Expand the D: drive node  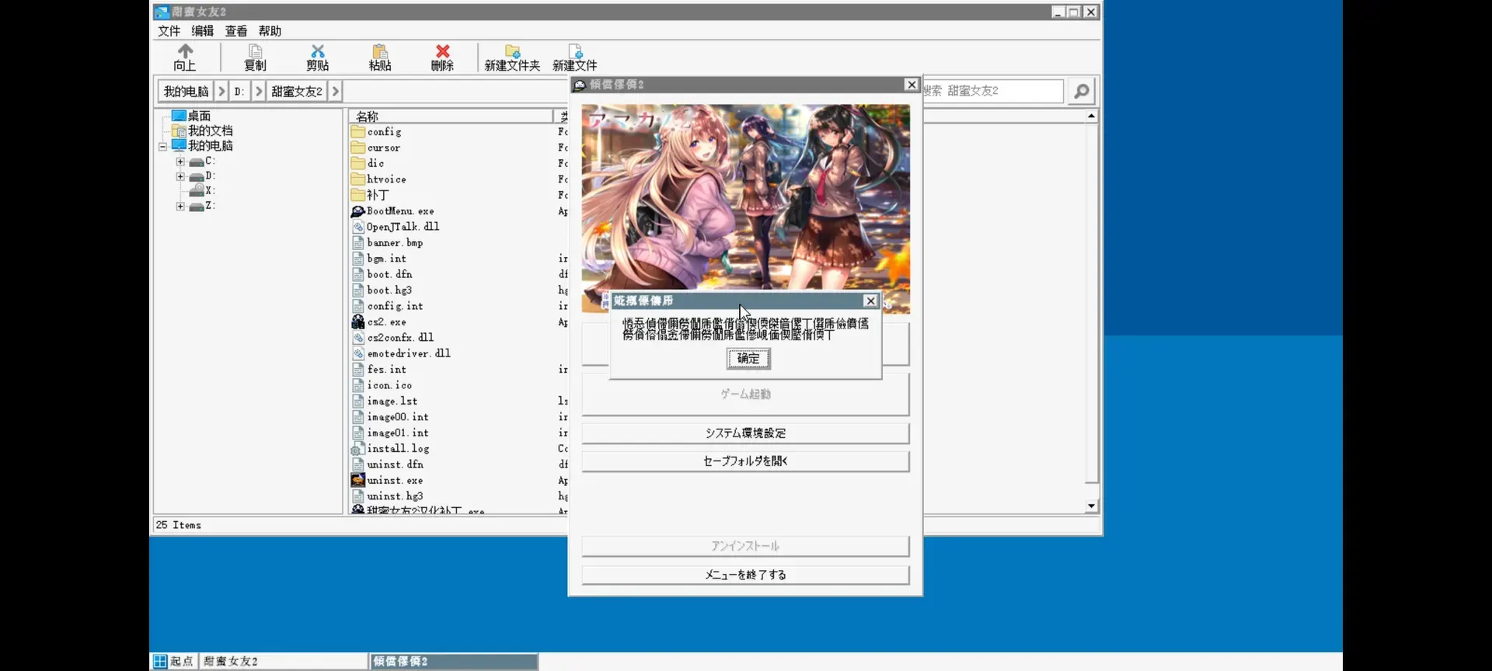point(180,176)
